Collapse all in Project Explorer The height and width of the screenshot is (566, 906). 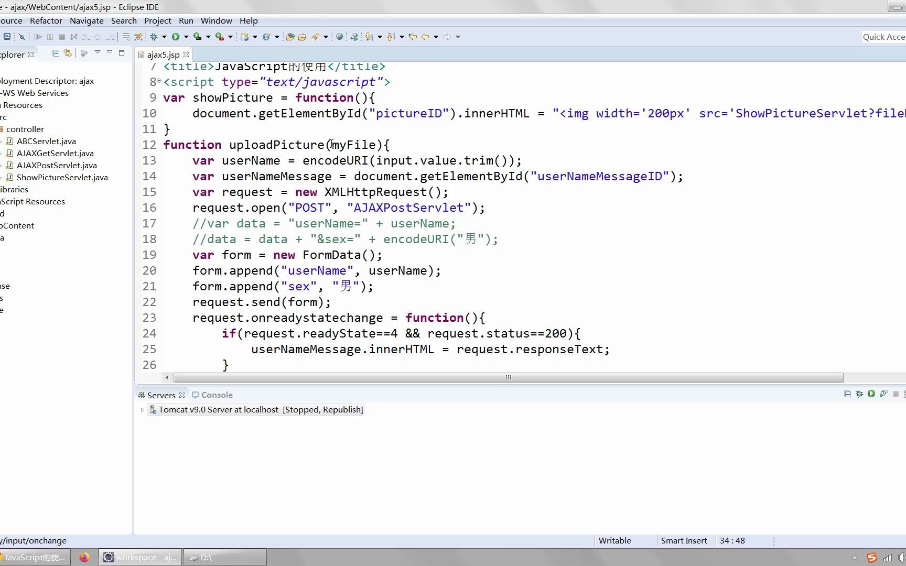click(56, 53)
